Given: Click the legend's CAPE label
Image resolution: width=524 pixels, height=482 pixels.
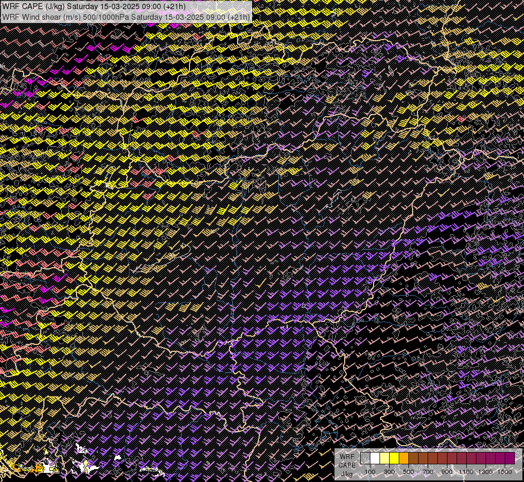Looking at the screenshot, I should coord(347,465).
